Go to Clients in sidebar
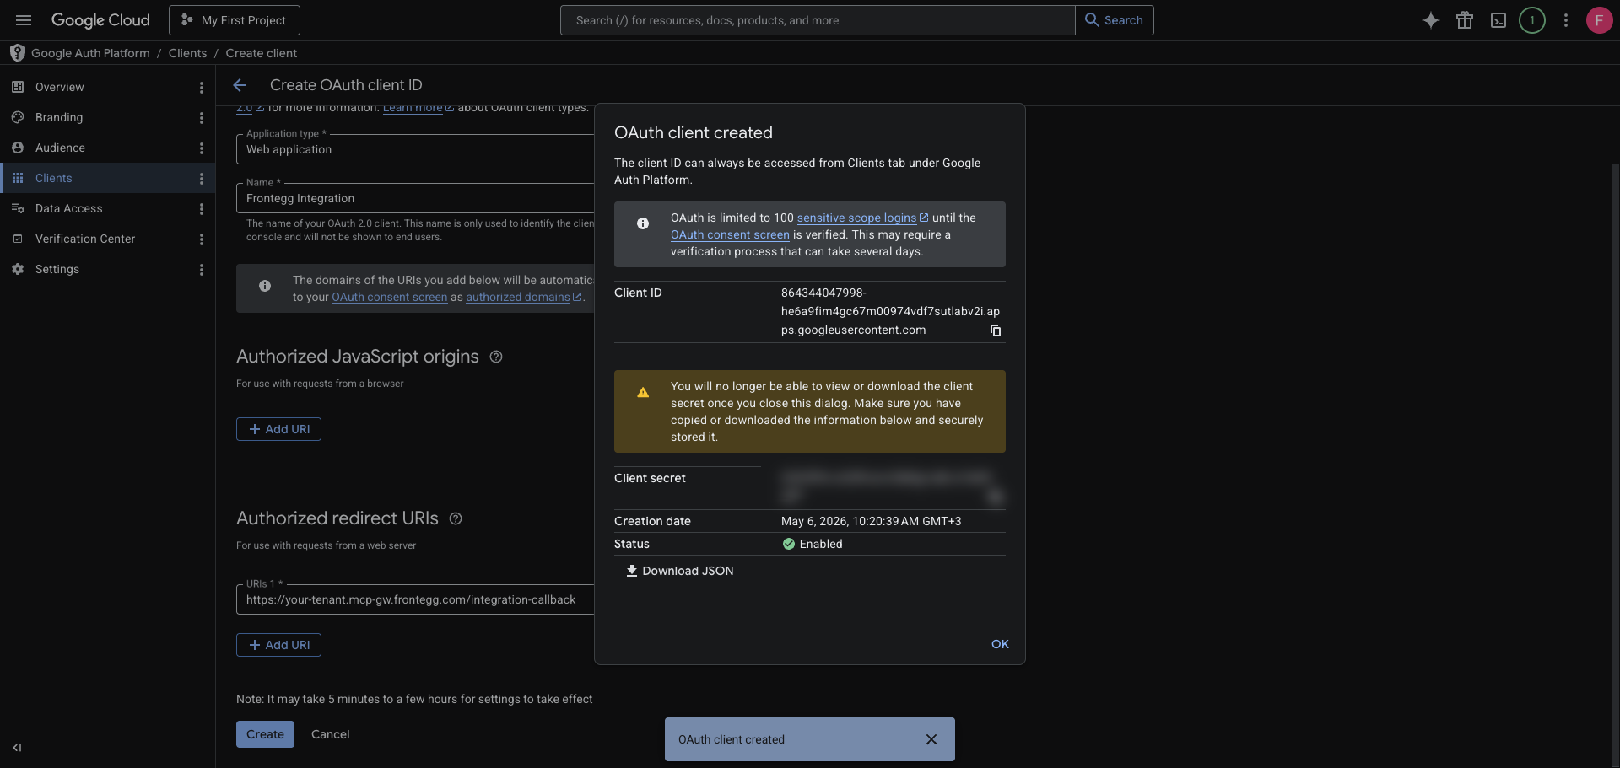This screenshot has height=768, width=1620. (x=54, y=178)
